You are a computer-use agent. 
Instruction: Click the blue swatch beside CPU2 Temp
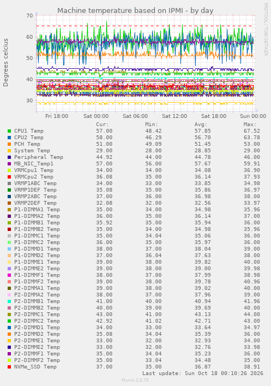pyautogui.click(x=9, y=138)
